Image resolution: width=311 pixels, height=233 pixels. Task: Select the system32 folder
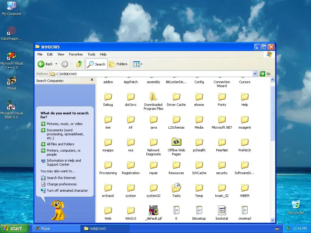point(153,191)
